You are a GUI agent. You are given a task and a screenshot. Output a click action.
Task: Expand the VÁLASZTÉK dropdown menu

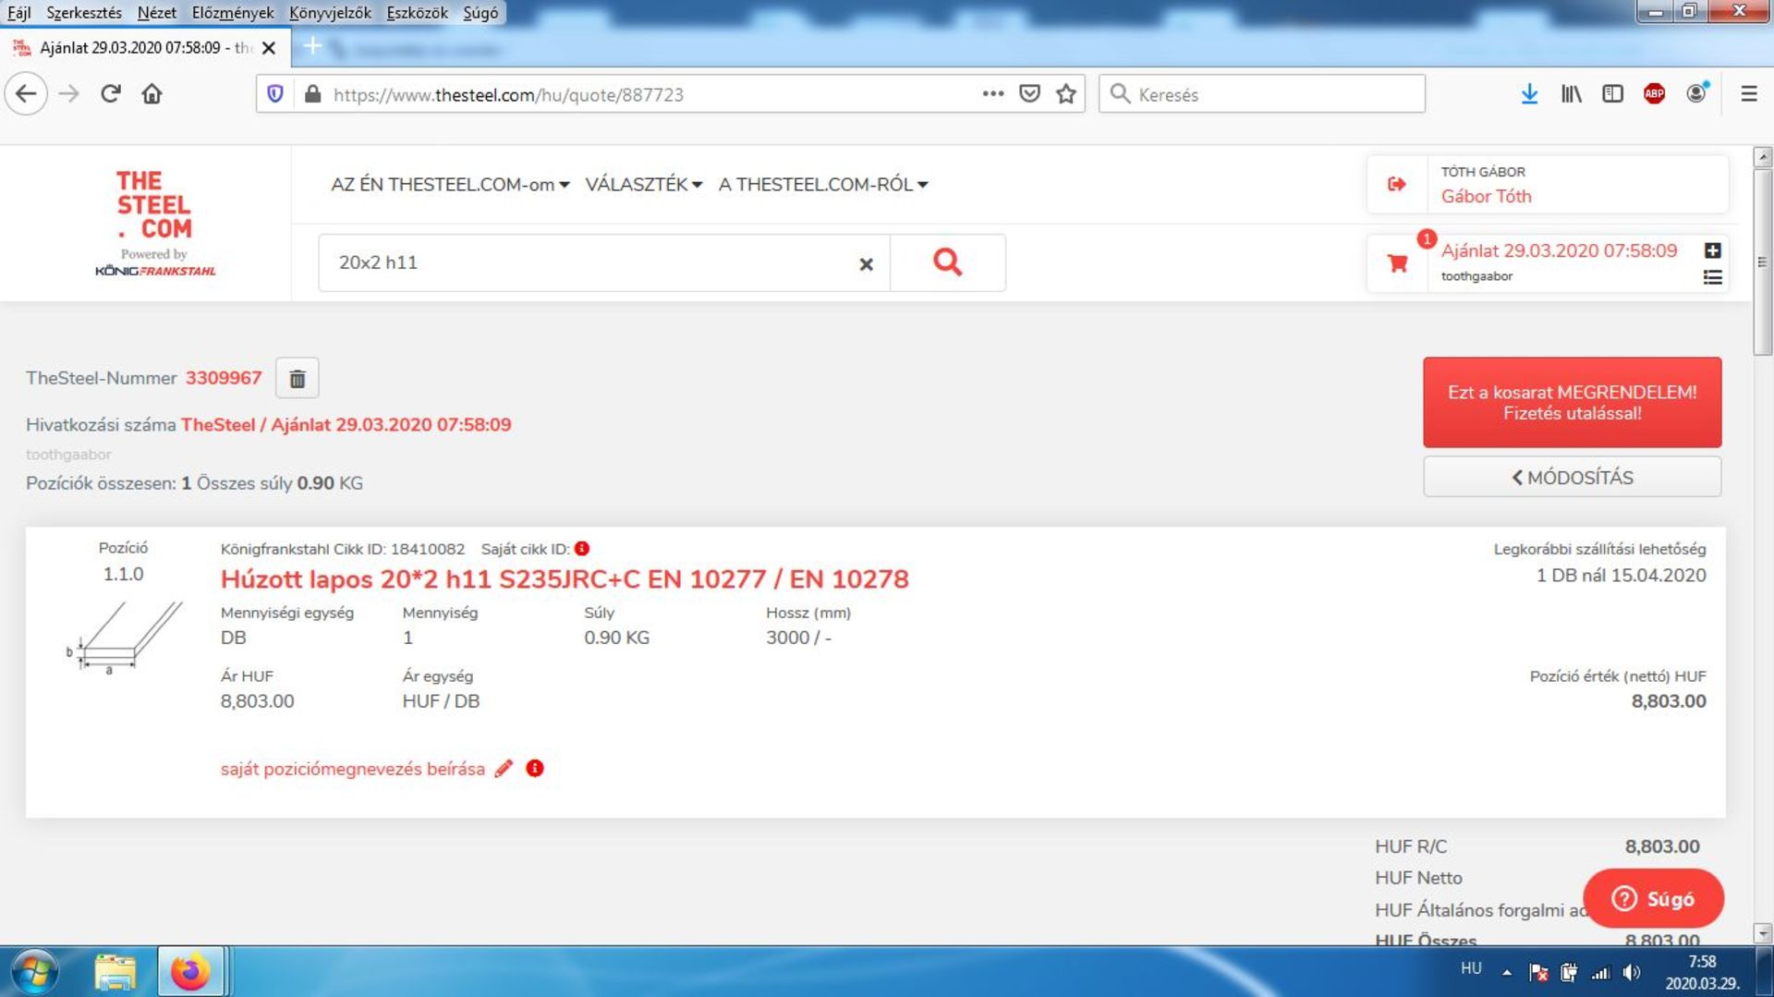[643, 185]
